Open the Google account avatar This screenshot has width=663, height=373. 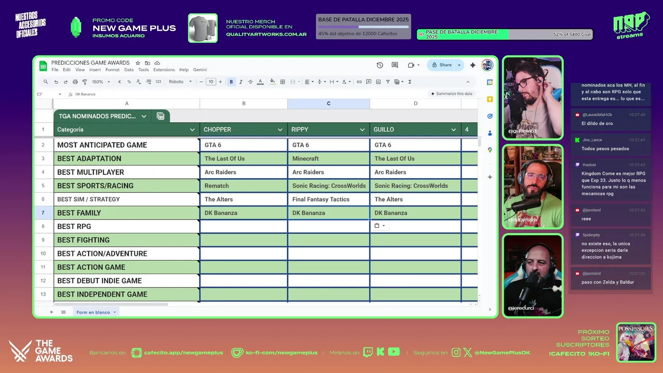pos(487,65)
